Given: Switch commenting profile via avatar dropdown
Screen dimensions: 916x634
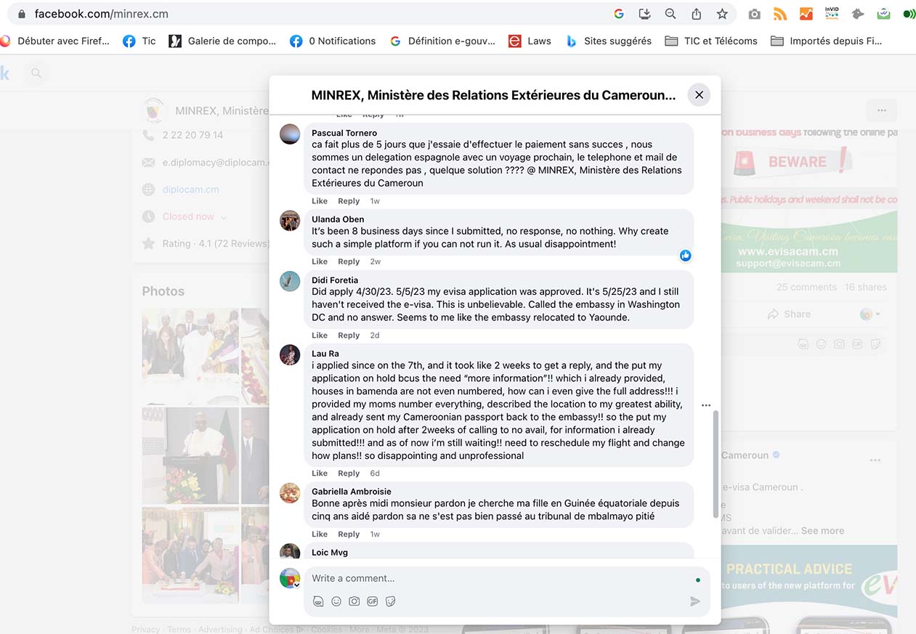Looking at the screenshot, I should click(291, 579).
